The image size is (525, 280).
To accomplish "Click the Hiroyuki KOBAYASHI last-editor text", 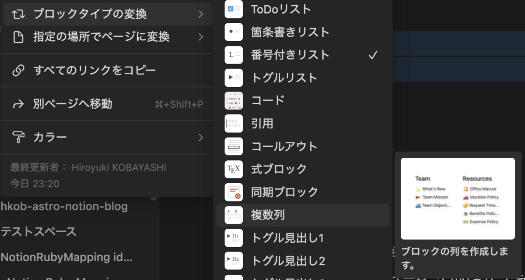I will [x=119, y=167].
